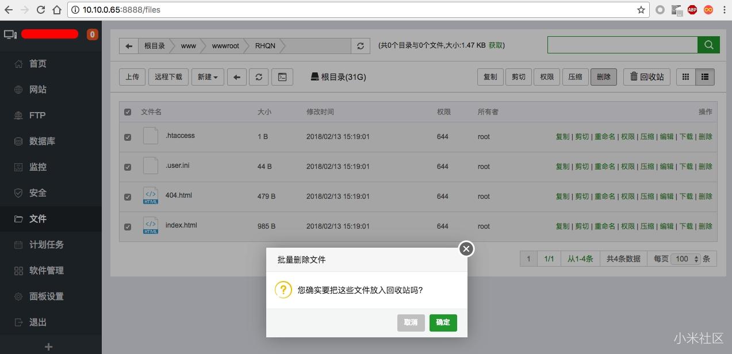The width and height of the screenshot is (732, 354).
Task: Toggle the select-all checkbox in the header
Action: (x=128, y=112)
